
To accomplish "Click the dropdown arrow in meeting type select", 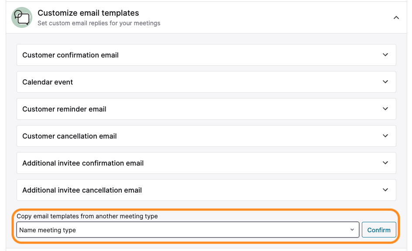I will (x=352, y=230).
